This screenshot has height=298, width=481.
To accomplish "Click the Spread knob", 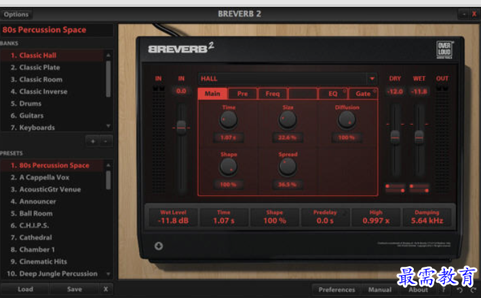I will point(288,167).
